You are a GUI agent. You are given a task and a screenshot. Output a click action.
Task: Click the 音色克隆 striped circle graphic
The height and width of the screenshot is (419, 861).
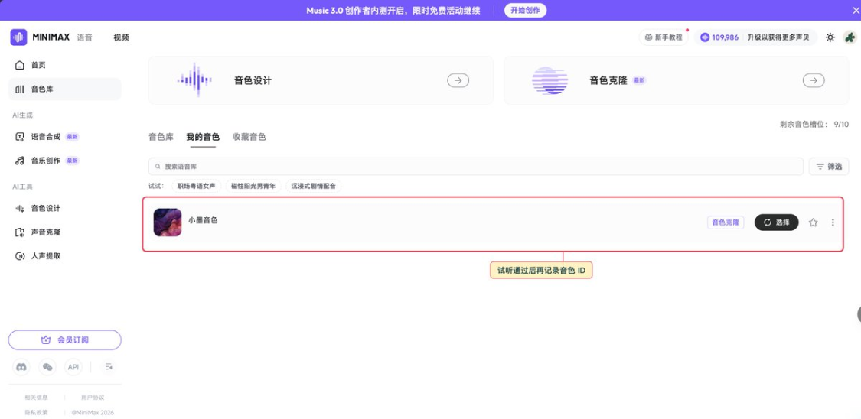550,80
